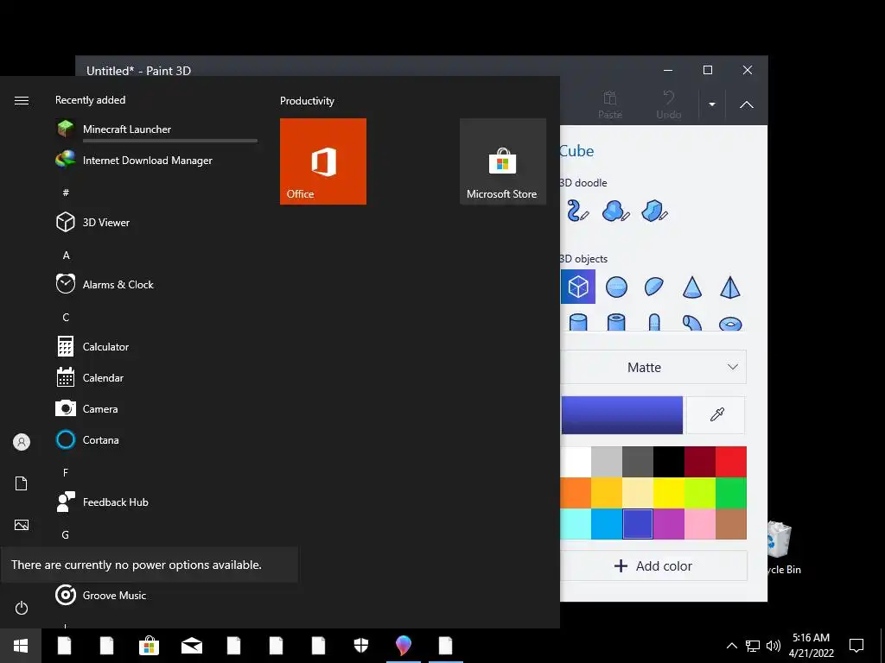Open the notification Action Center
This screenshot has width=885, height=663.
pyautogui.click(x=856, y=646)
